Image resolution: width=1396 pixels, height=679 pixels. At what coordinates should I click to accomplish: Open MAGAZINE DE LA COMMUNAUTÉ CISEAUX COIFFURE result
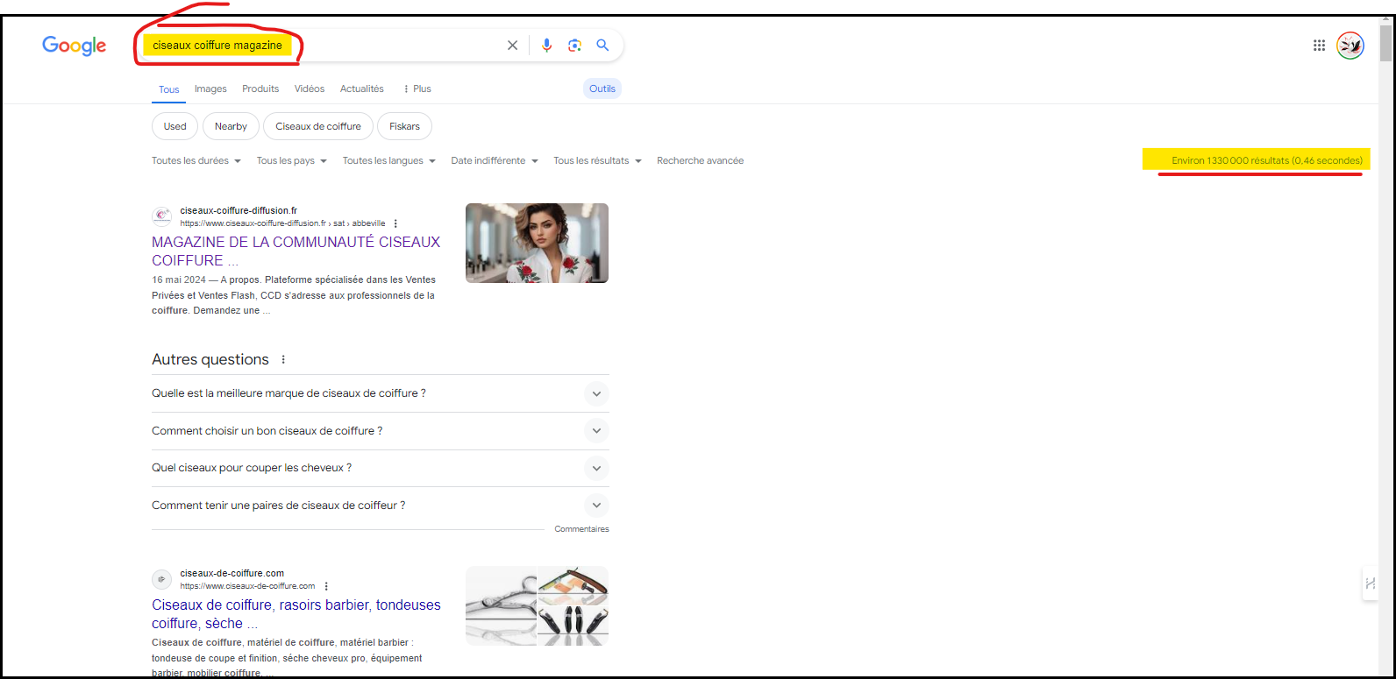point(296,251)
